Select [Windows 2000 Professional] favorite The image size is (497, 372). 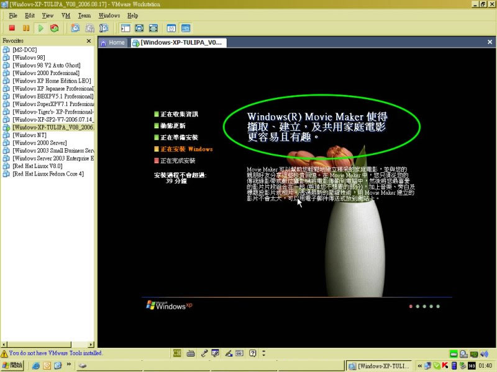click(46, 73)
